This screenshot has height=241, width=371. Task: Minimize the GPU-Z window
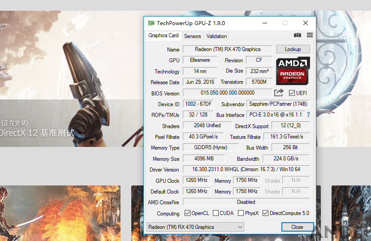tap(265, 23)
